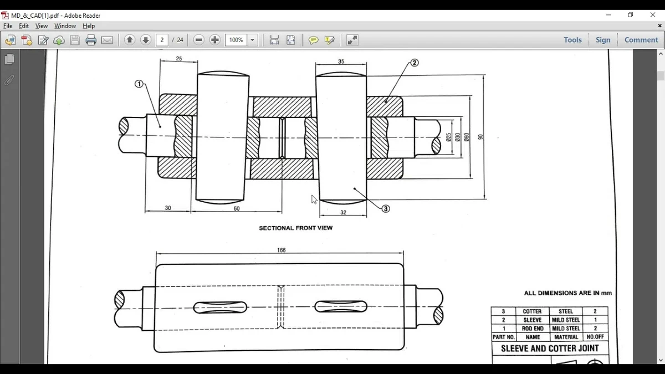Click the Edit/sign document icon
Image resolution: width=665 pixels, height=374 pixels.
click(43, 40)
